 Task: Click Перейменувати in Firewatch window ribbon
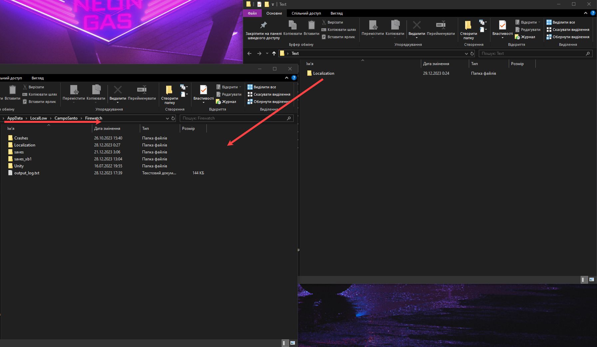(142, 93)
